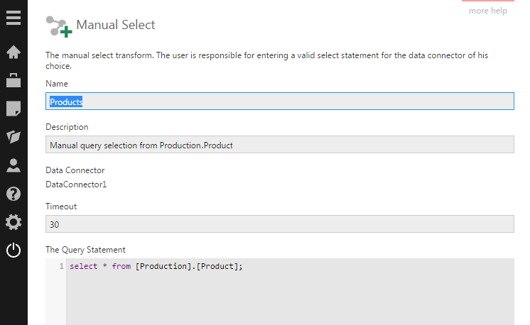Screen dimensions: 530x325
Task: Click the DataConnector1 connector text
Action: click(x=76, y=184)
